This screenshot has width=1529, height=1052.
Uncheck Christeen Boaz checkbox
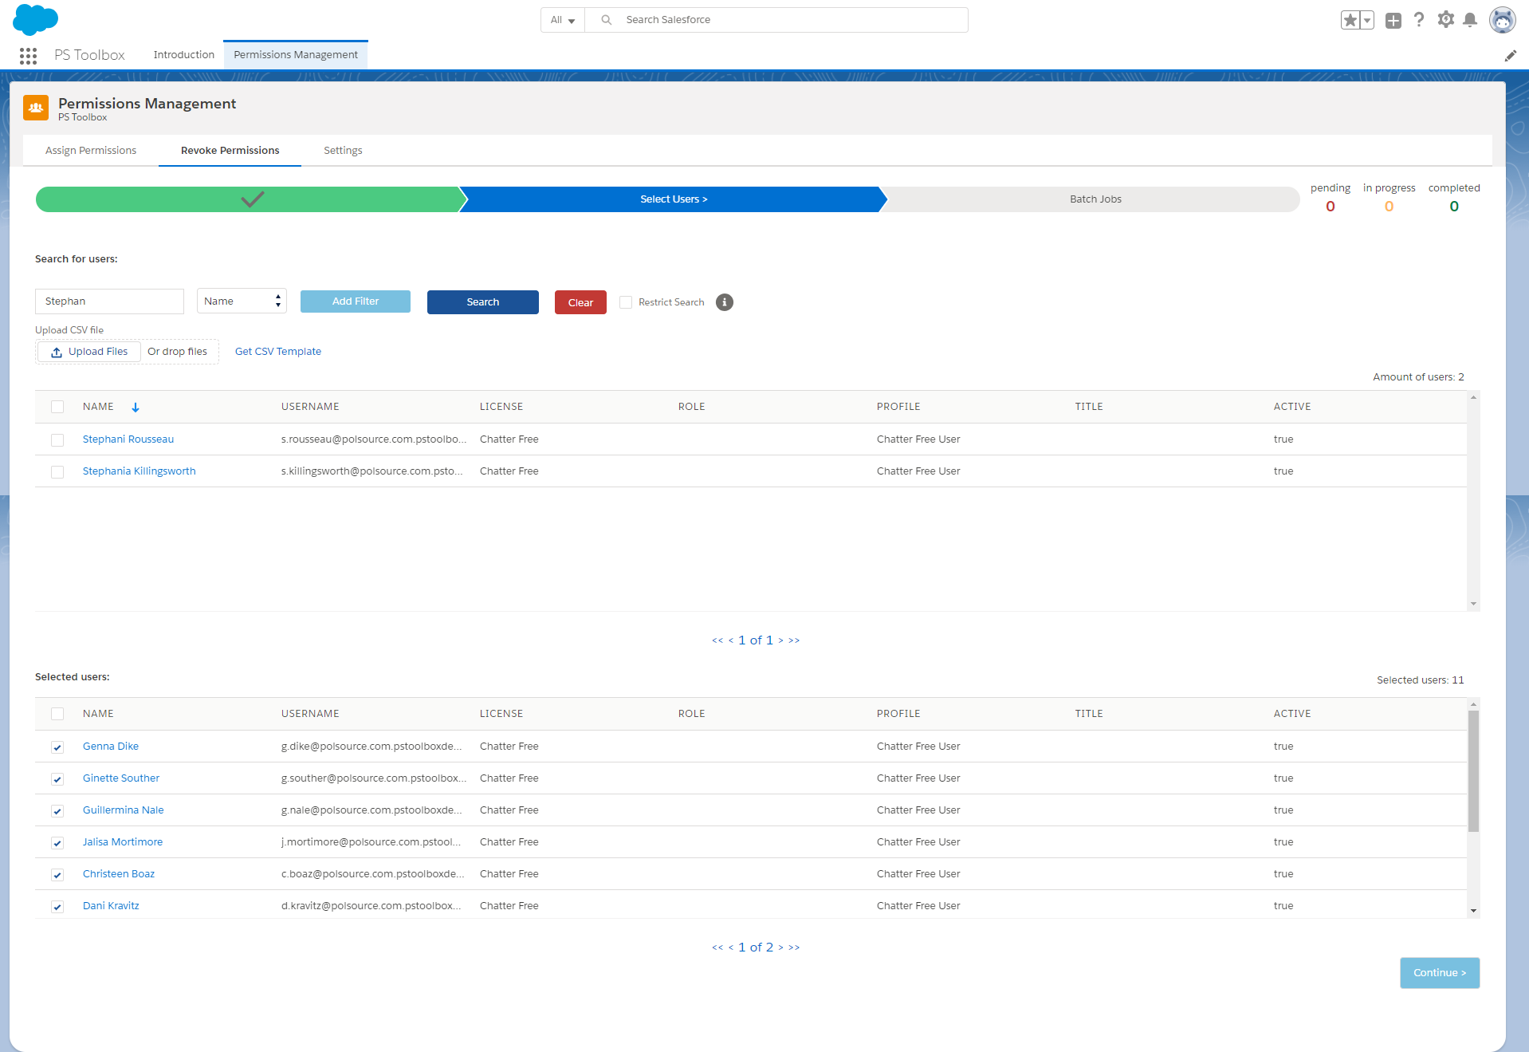point(57,875)
